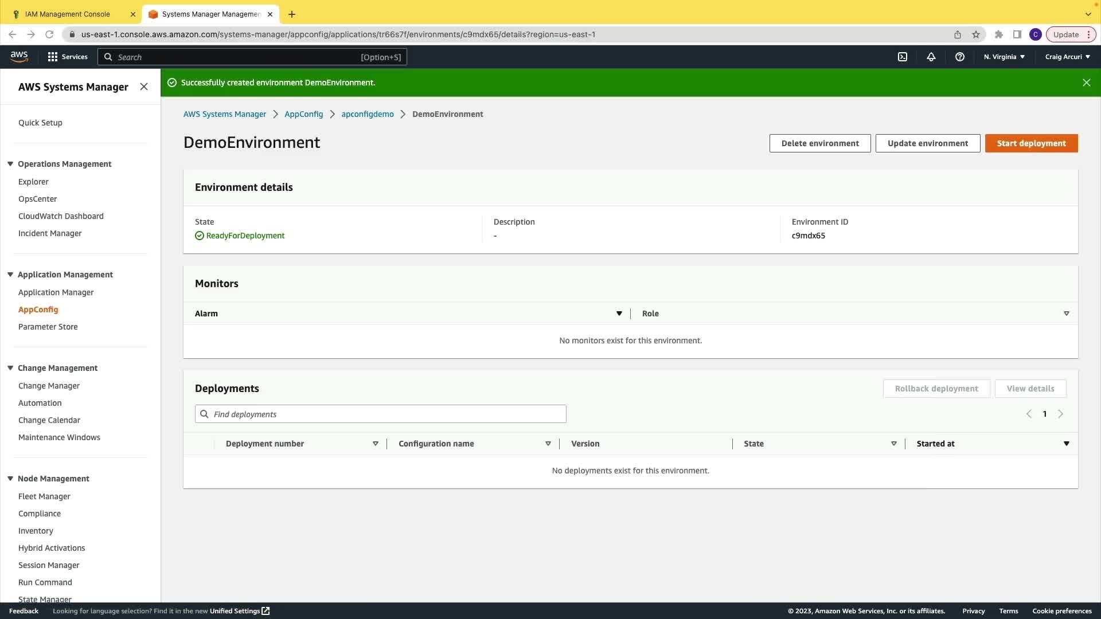Image resolution: width=1101 pixels, height=619 pixels.
Task: Follow the apconfigdemo breadcrumb link
Action: [x=367, y=114]
